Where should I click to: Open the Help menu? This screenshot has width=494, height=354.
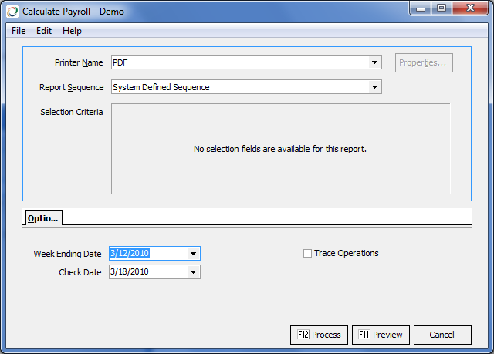point(72,31)
